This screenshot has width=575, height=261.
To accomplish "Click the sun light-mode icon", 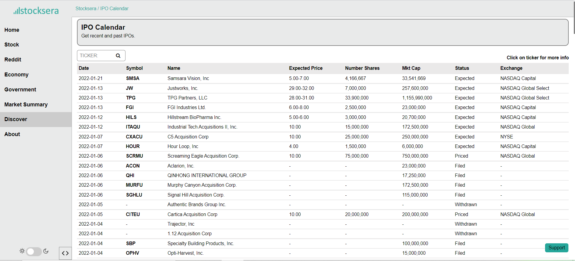I will tap(22, 251).
